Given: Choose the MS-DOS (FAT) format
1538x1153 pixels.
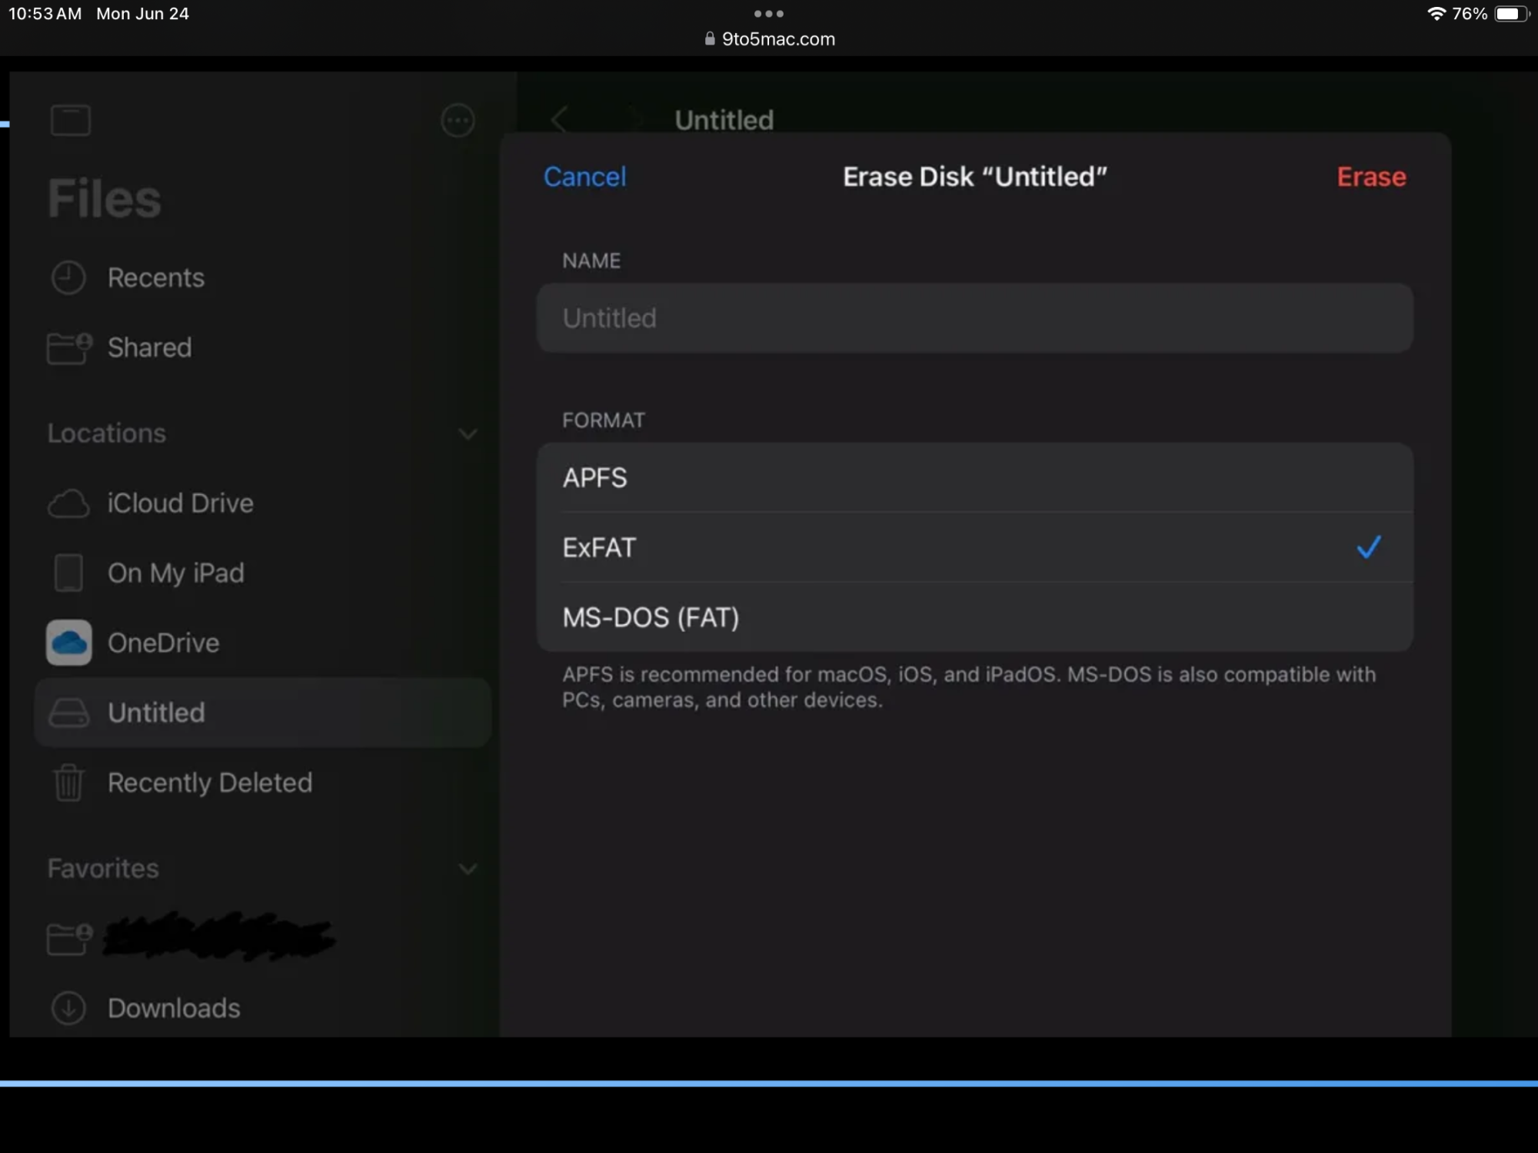Looking at the screenshot, I should [974, 617].
